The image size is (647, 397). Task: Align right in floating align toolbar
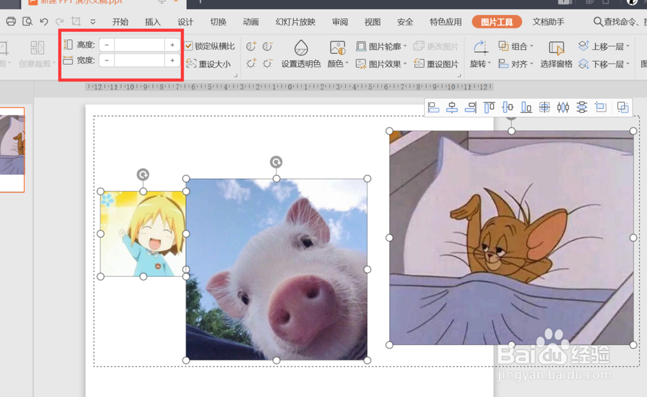tap(470, 108)
